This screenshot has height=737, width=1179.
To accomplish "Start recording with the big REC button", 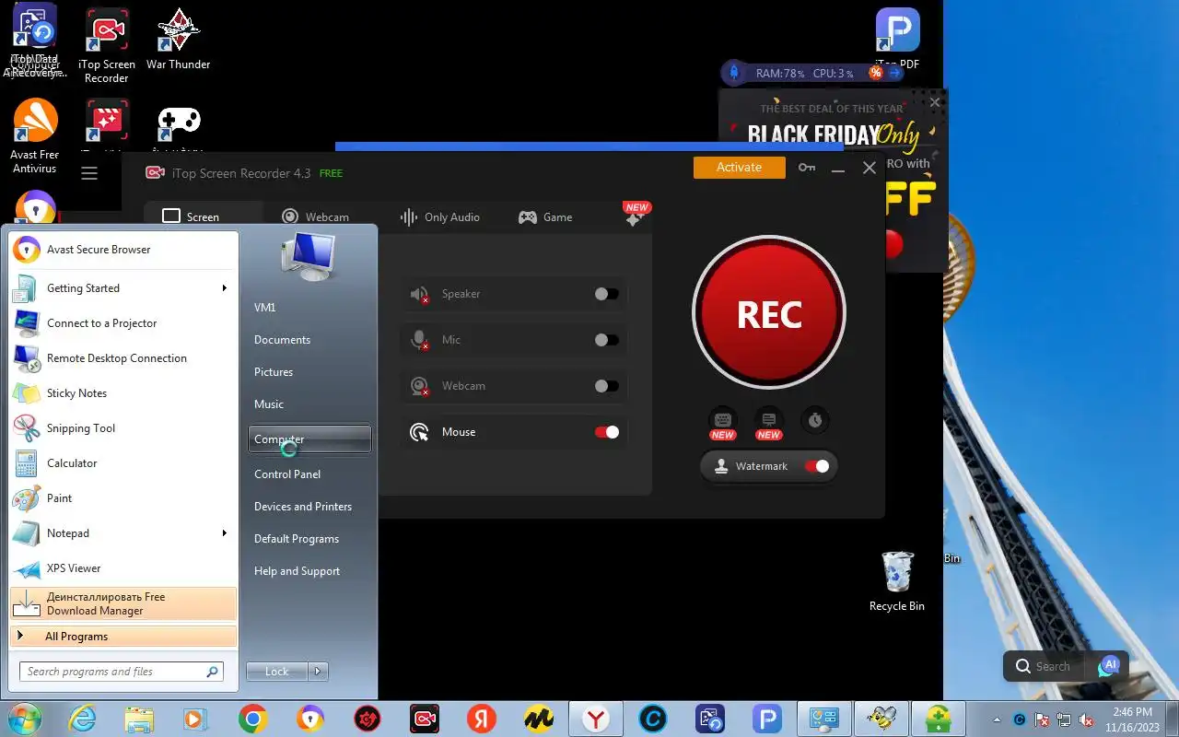I will (x=769, y=314).
